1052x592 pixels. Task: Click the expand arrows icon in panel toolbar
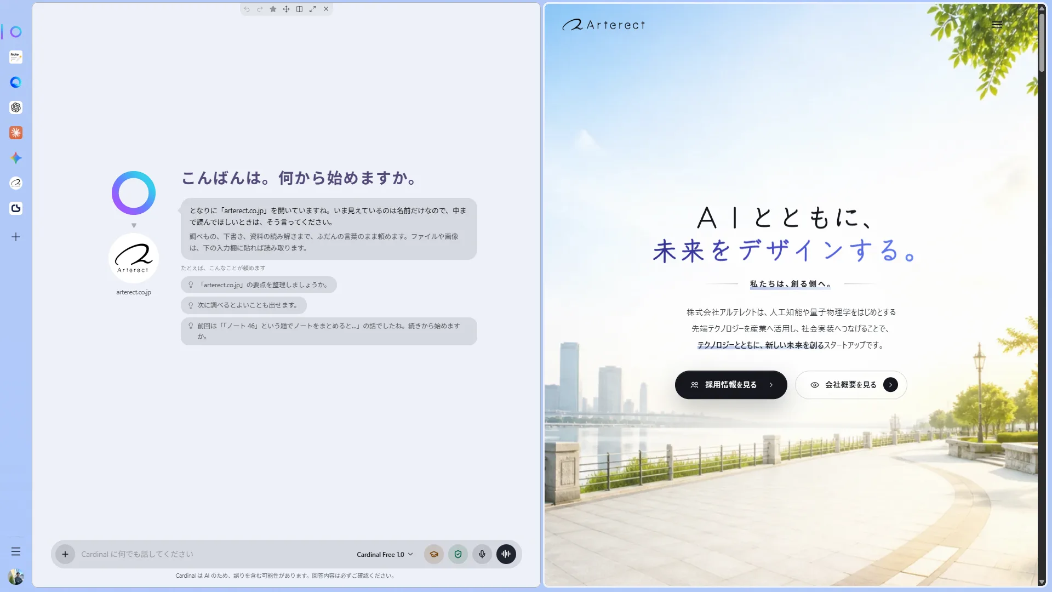[x=312, y=9]
